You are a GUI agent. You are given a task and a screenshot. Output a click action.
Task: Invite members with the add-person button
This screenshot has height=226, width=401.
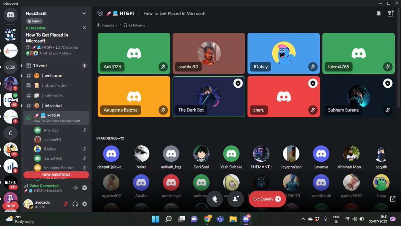coord(236,199)
